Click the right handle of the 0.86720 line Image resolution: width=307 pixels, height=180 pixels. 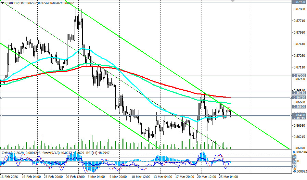(x=291, y=98)
